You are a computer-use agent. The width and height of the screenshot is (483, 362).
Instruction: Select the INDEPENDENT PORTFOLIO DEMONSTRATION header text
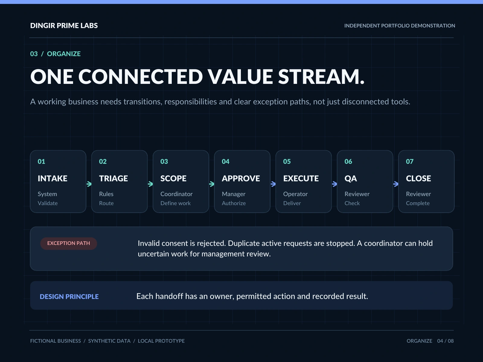(x=400, y=26)
